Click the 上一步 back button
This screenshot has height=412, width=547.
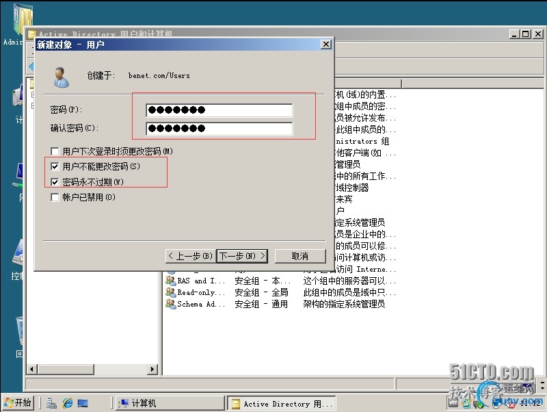tap(191, 256)
